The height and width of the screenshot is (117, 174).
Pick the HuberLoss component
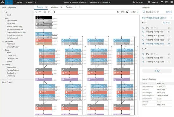click(x=11, y=23)
